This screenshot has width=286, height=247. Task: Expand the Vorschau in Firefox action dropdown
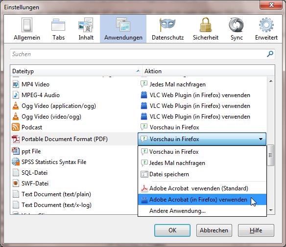tap(202, 139)
